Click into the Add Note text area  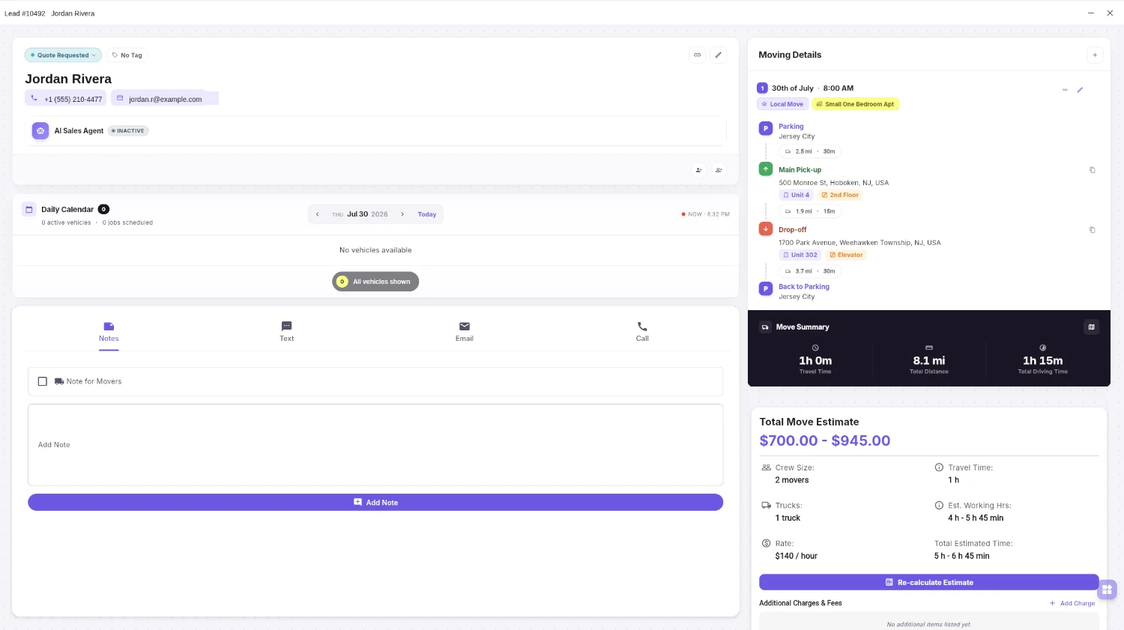pos(375,445)
